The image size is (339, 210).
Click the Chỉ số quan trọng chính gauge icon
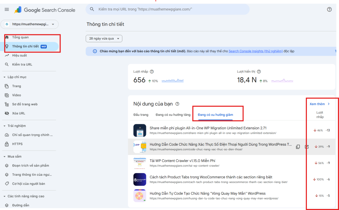(x=7, y=135)
